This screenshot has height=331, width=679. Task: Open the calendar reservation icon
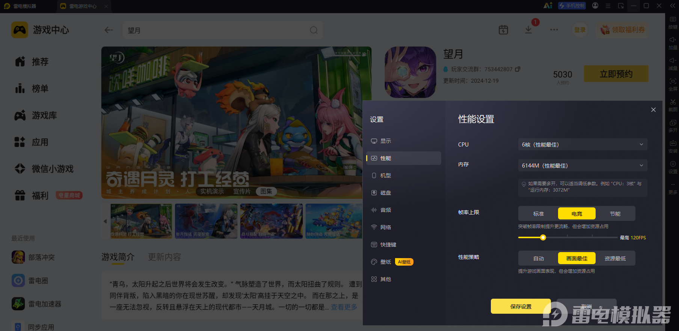point(503,30)
